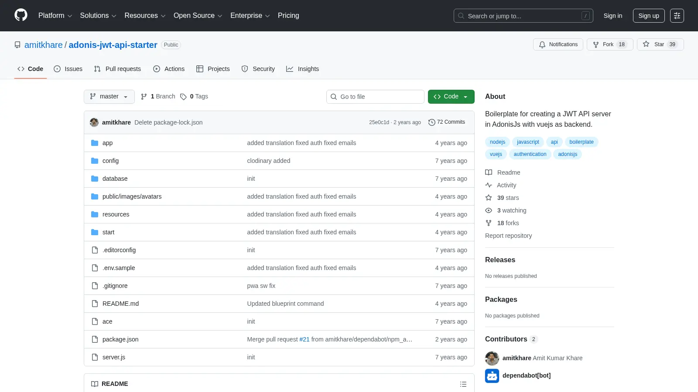Screen dimensions: 698x392
Task: Open 72 Commits history
Action: click(x=447, y=122)
